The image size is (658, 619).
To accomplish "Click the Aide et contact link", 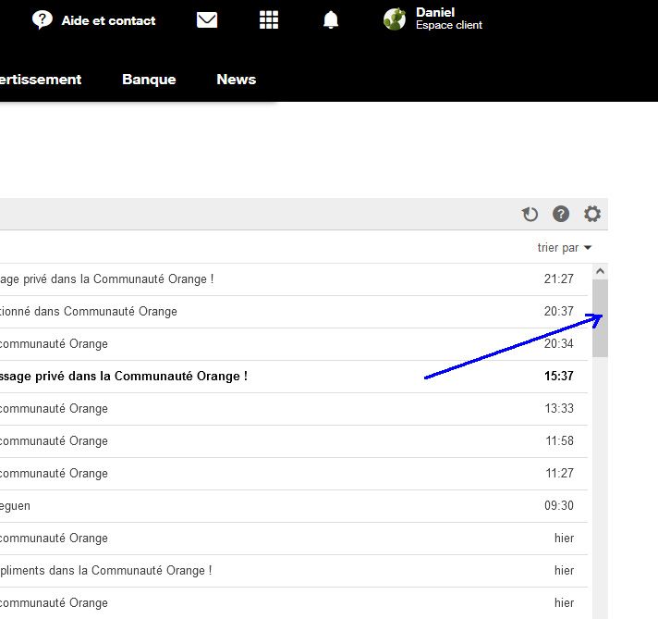I will click(x=108, y=20).
